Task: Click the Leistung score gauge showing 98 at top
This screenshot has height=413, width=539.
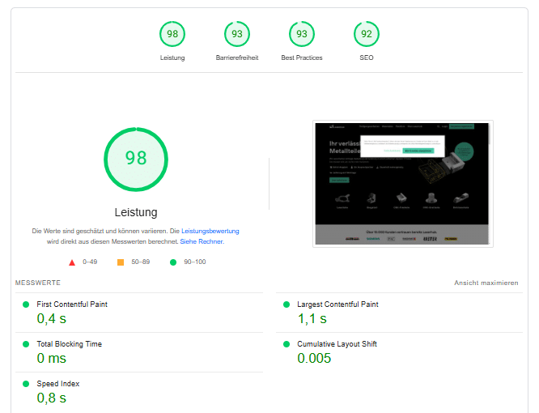Action: click(172, 34)
